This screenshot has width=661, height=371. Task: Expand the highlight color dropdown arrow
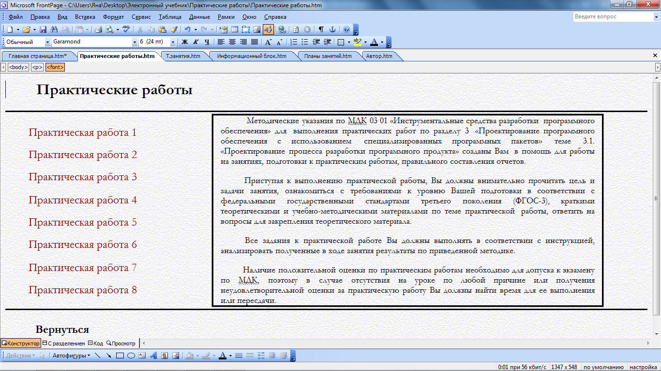pos(365,42)
